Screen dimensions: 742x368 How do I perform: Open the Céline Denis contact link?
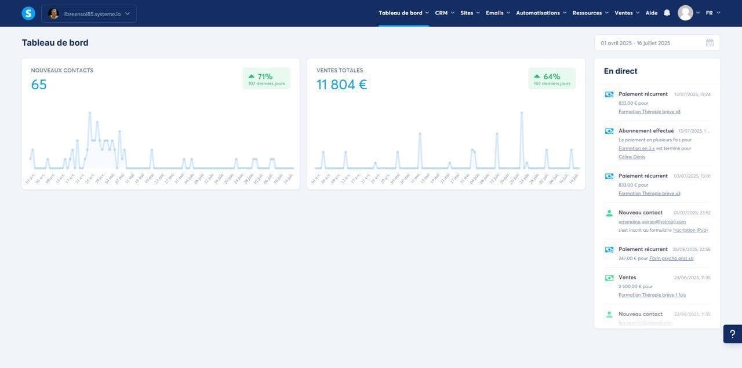(x=632, y=157)
